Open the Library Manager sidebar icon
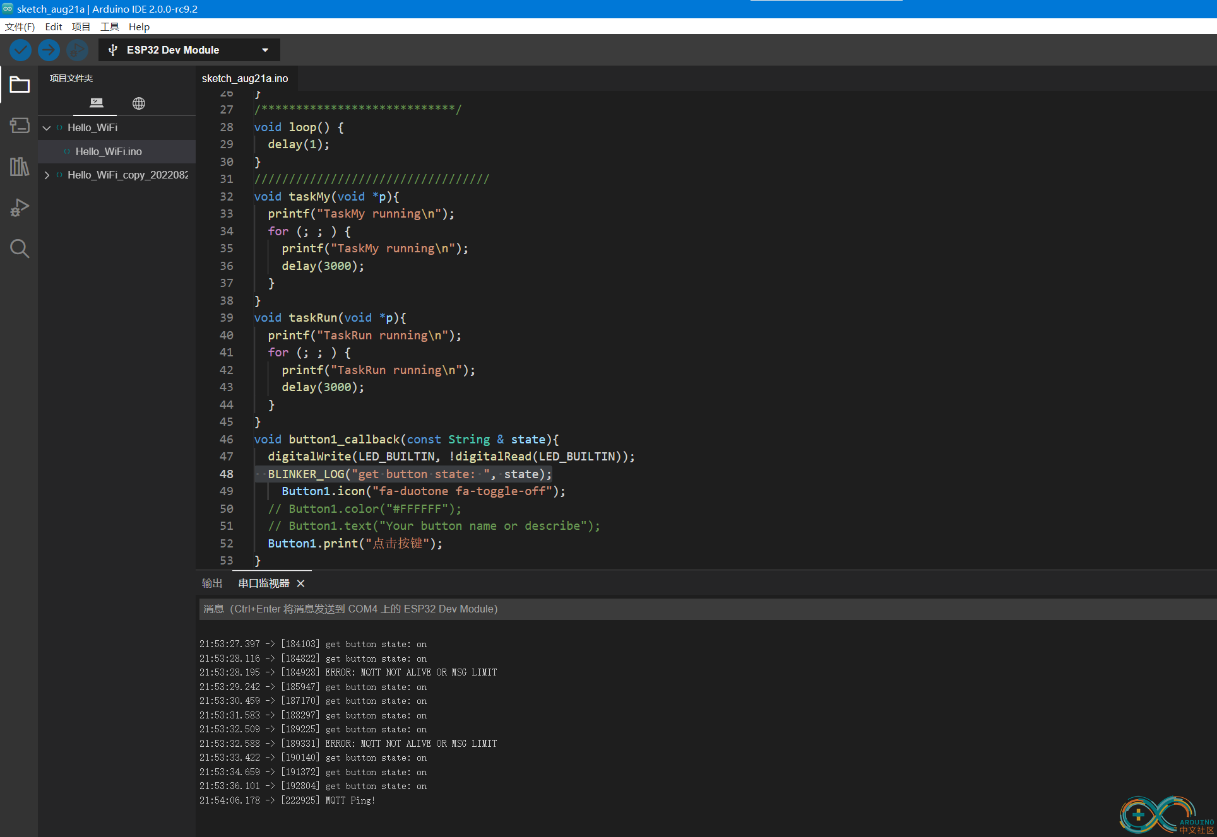Viewport: 1217px width, 837px height. (x=20, y=167)
